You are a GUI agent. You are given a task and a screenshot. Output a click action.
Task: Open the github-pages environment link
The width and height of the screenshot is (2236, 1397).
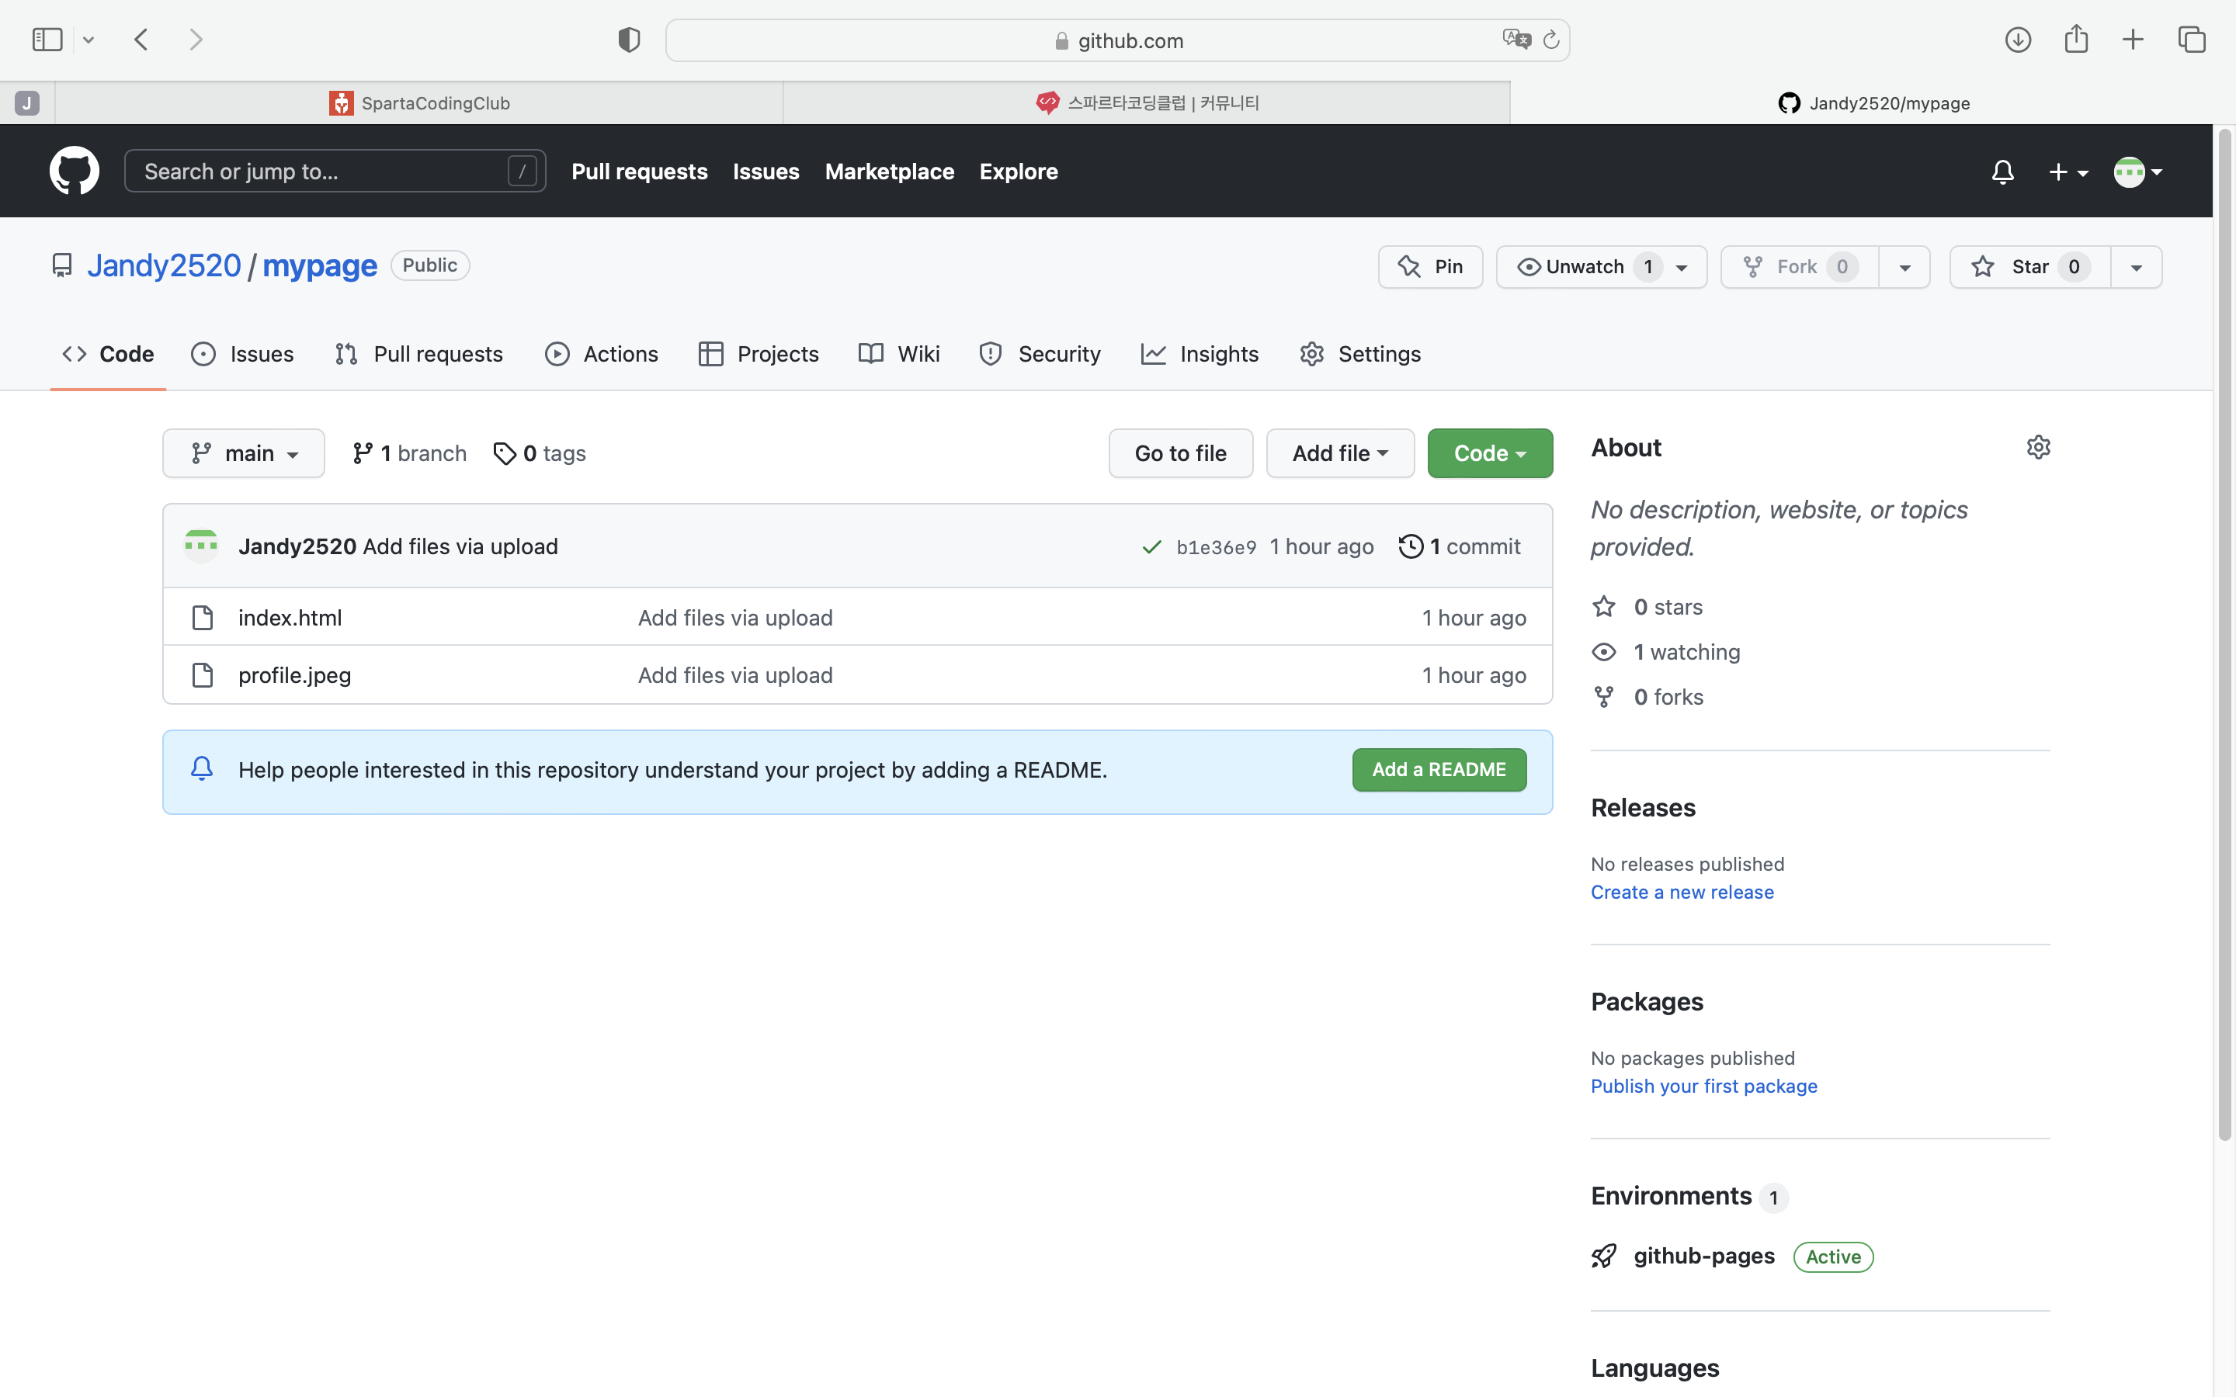point(1704,1257)
